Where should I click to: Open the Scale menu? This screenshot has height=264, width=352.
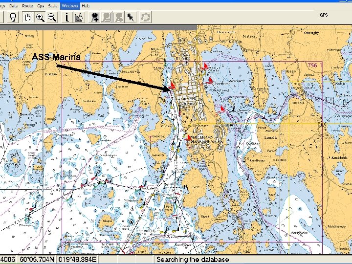point(53,6)
